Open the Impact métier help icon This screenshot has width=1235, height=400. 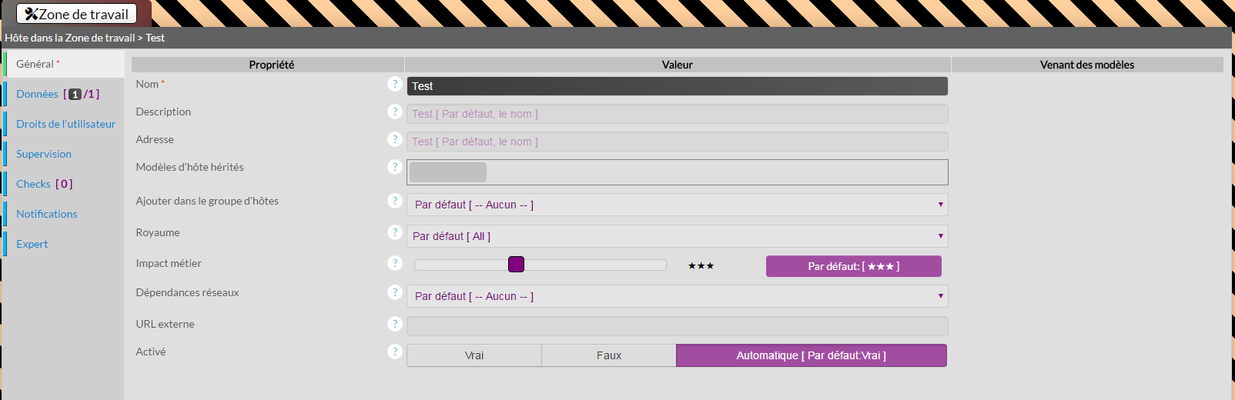(395, 263)
